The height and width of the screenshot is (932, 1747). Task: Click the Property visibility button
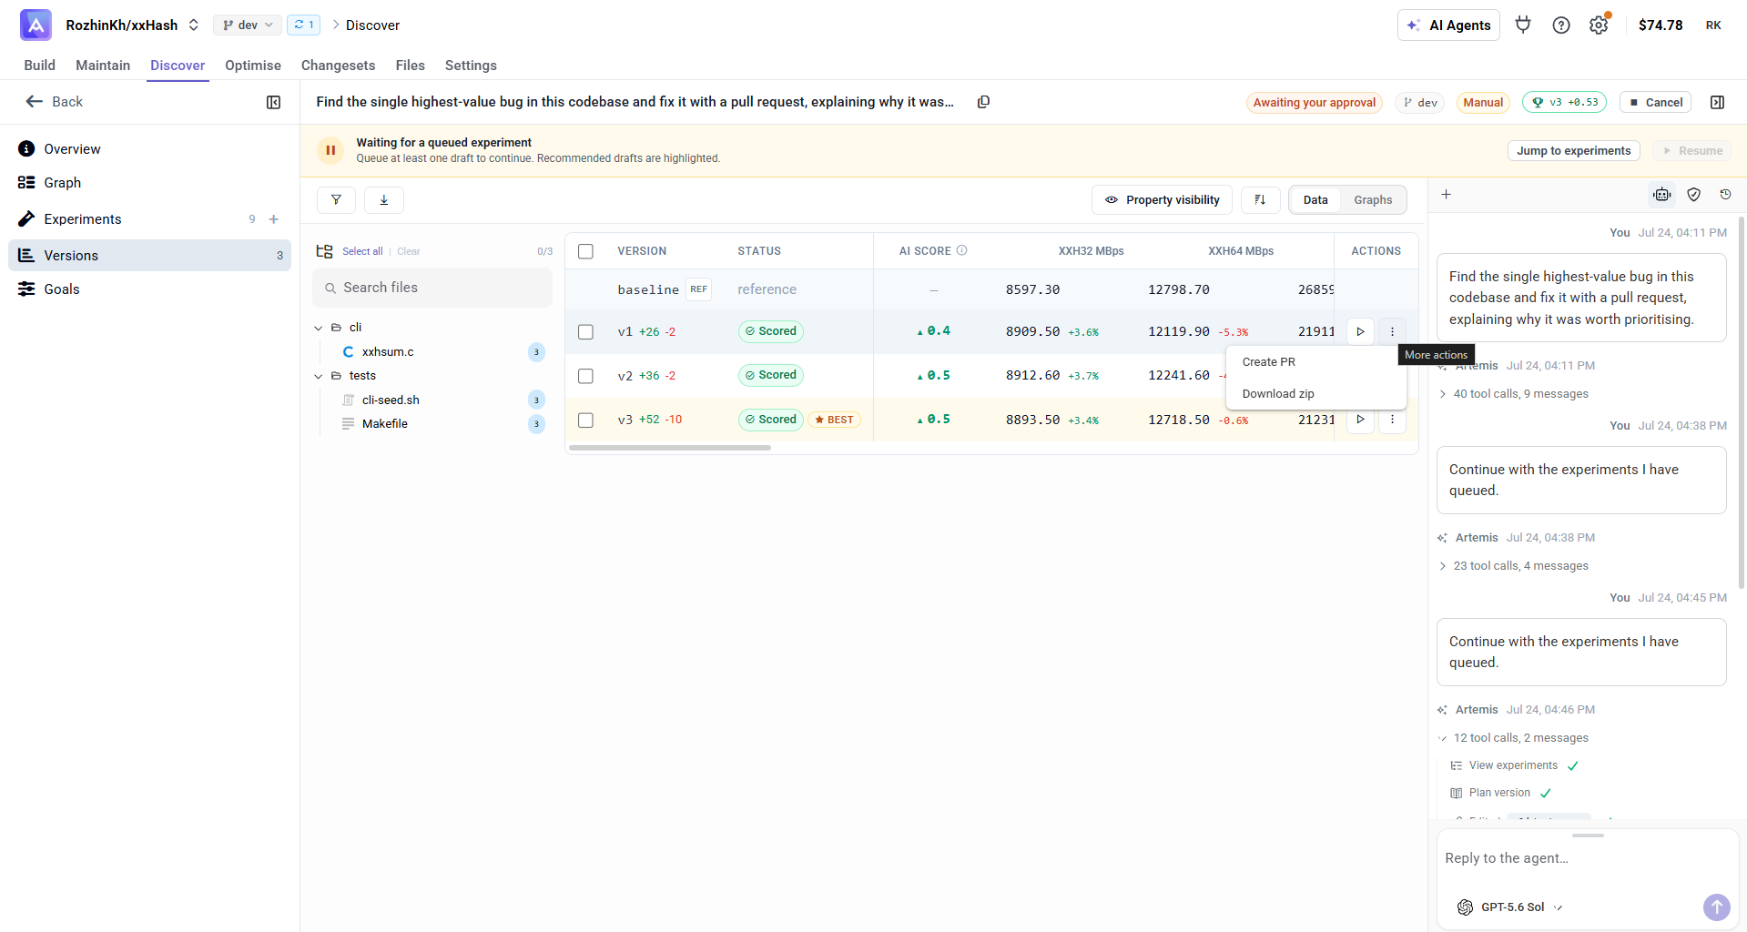coord(1162,200)
